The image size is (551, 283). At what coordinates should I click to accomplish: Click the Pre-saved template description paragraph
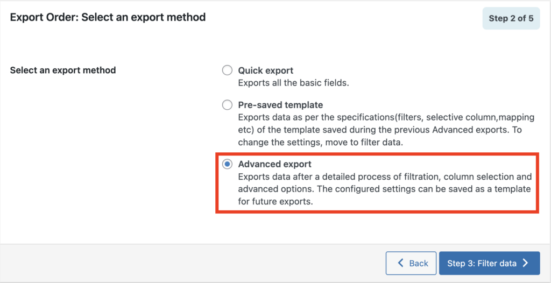tap(386, 130)
